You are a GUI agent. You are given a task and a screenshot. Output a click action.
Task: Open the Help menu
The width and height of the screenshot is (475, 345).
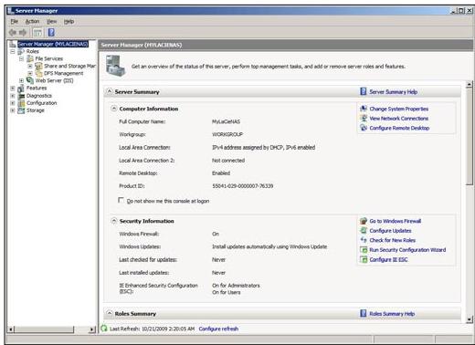69,21
